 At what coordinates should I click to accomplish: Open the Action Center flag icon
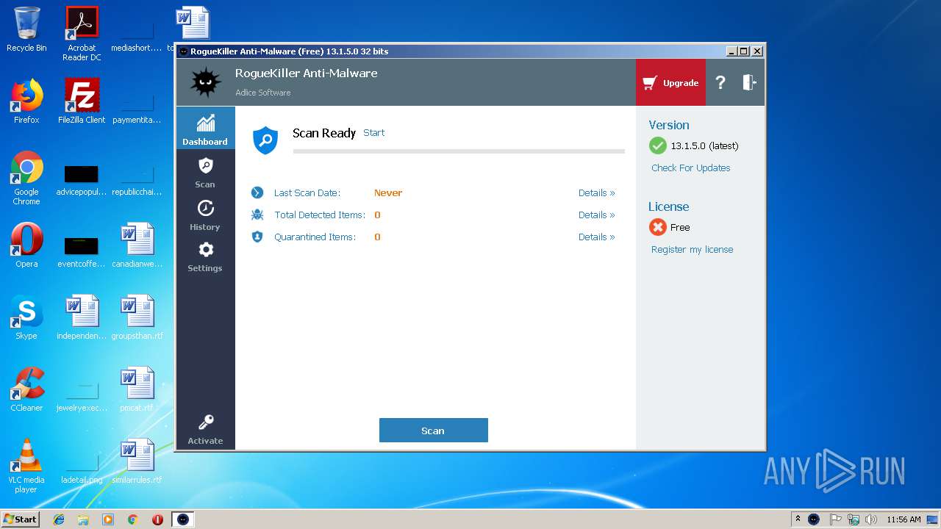(x=835, y=519)
